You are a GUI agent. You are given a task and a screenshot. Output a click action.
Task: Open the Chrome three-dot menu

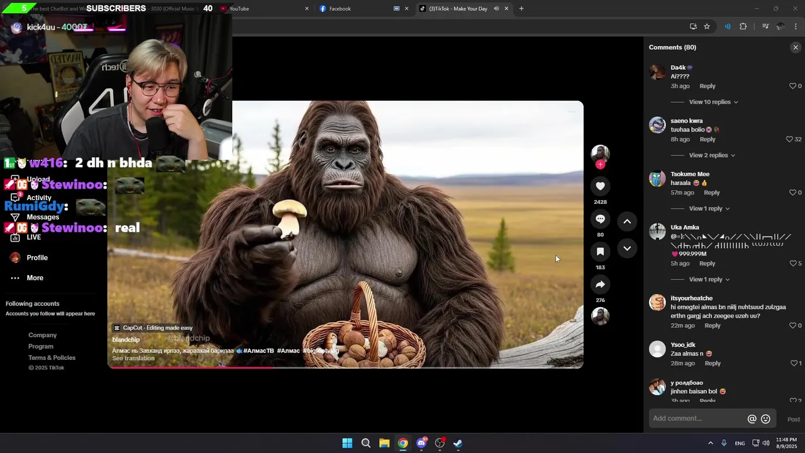796,26
